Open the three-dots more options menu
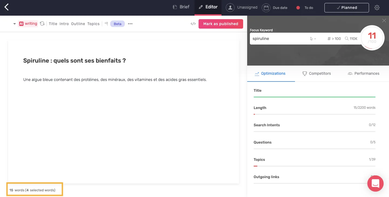Screen dimensions: 389x197 tap(130, 24)
